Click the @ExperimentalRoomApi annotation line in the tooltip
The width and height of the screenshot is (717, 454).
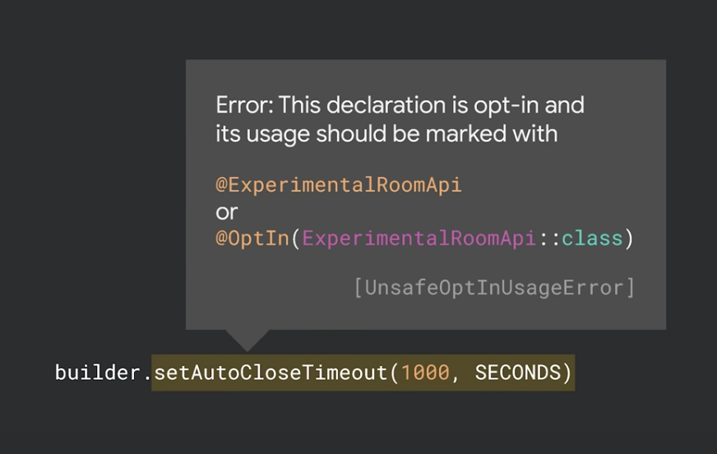pos(339,185)
